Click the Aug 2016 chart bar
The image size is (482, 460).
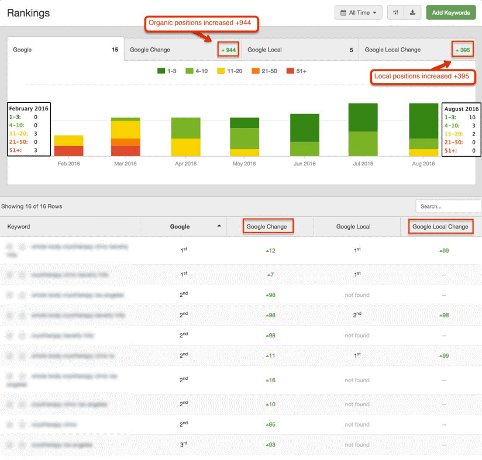[x=423, y=130]
